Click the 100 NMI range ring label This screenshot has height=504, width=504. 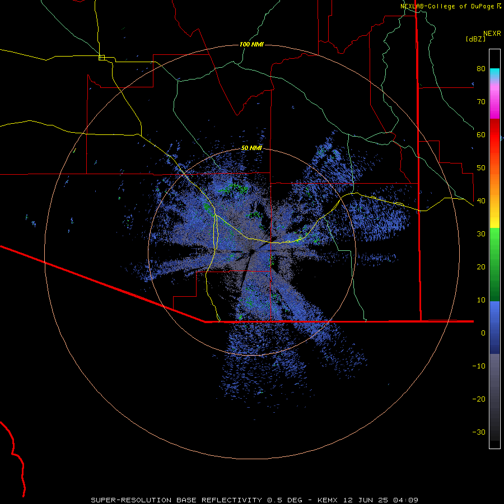pyautogui.click(x=251, y=44)
